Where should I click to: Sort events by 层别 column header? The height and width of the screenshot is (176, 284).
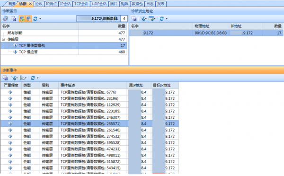click(x=49, y=85)
